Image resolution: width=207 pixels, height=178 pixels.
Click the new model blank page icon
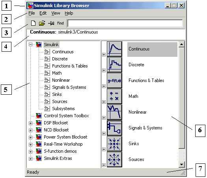(x=33, y=23)
